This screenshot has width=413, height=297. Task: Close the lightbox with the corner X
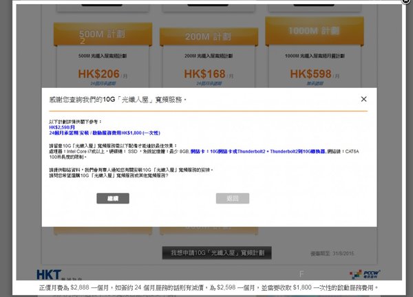(x=407, y=1)
